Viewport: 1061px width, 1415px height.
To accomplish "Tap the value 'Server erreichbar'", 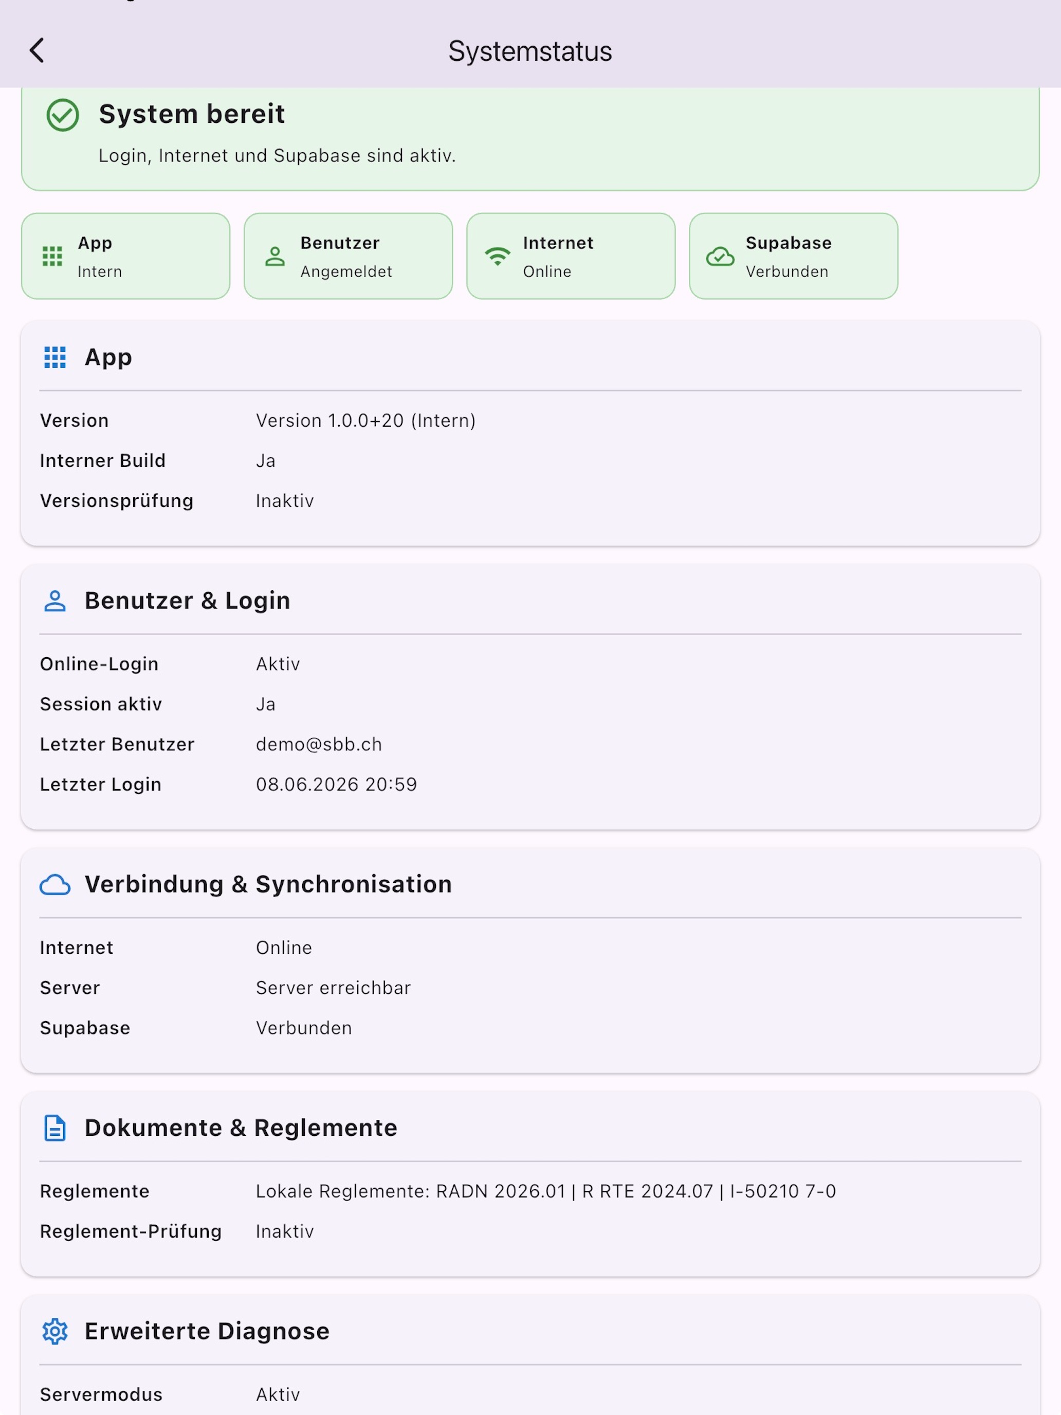I will (333, 988).
